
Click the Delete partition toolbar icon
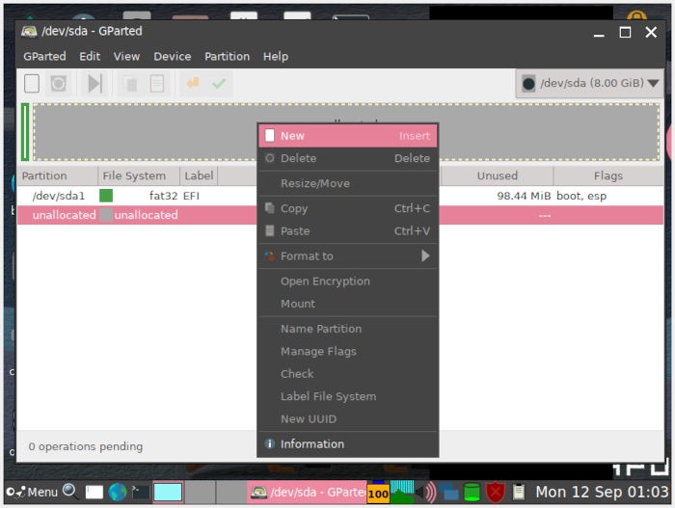[x=59, y=84]
